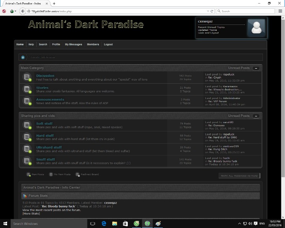Open the Members menu item
The image size is (285, 228).
[93, 44]
